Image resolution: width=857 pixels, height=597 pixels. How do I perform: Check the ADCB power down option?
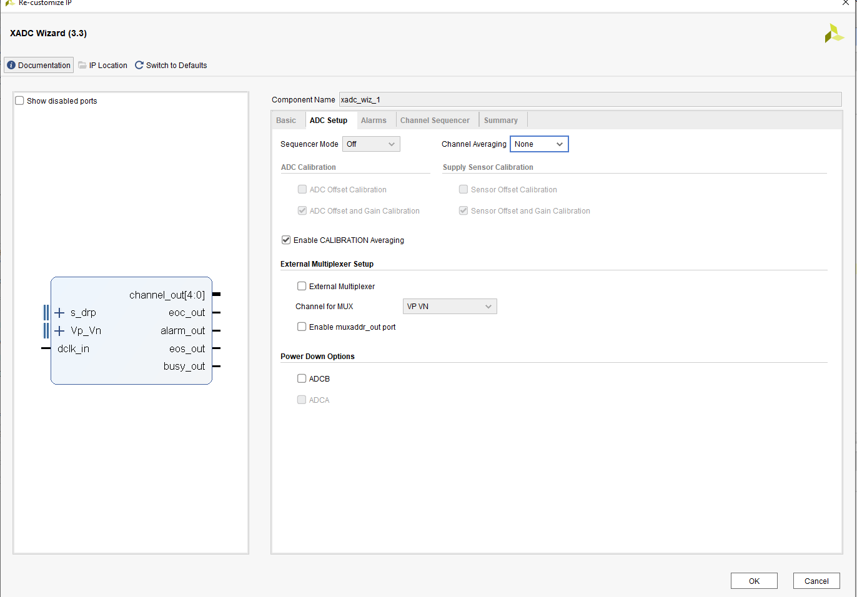click(x=302, y=378)
